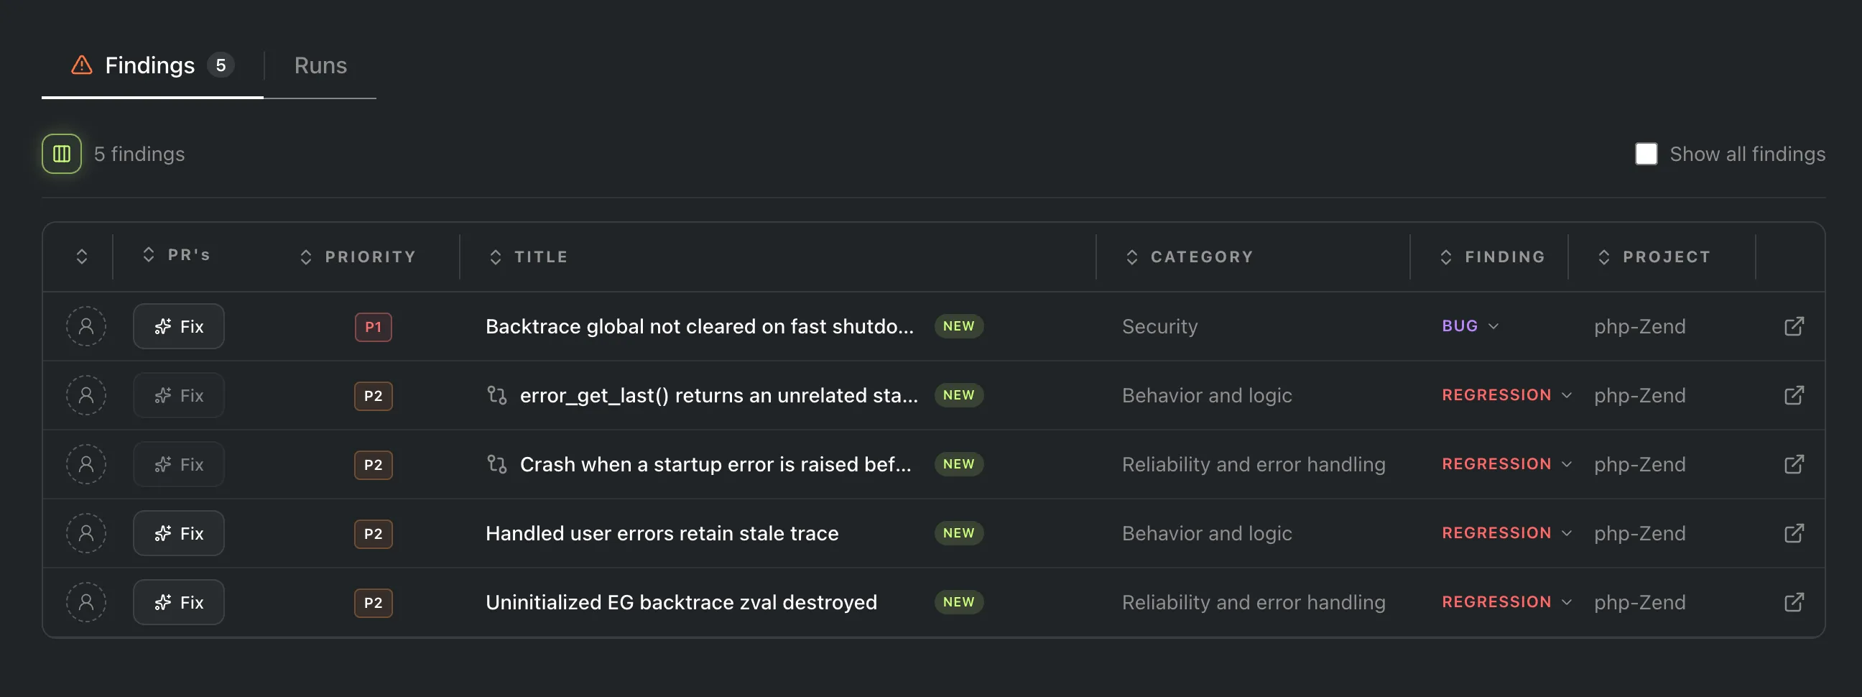1862x697 pixels.
Task: Click pull request icon beside error_get_last() title
Action: tap(496, 394)
